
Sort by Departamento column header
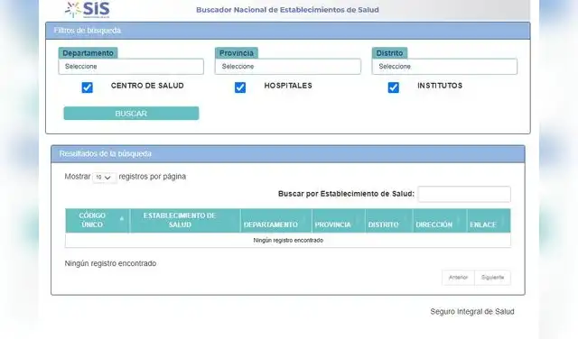point(276,221)
